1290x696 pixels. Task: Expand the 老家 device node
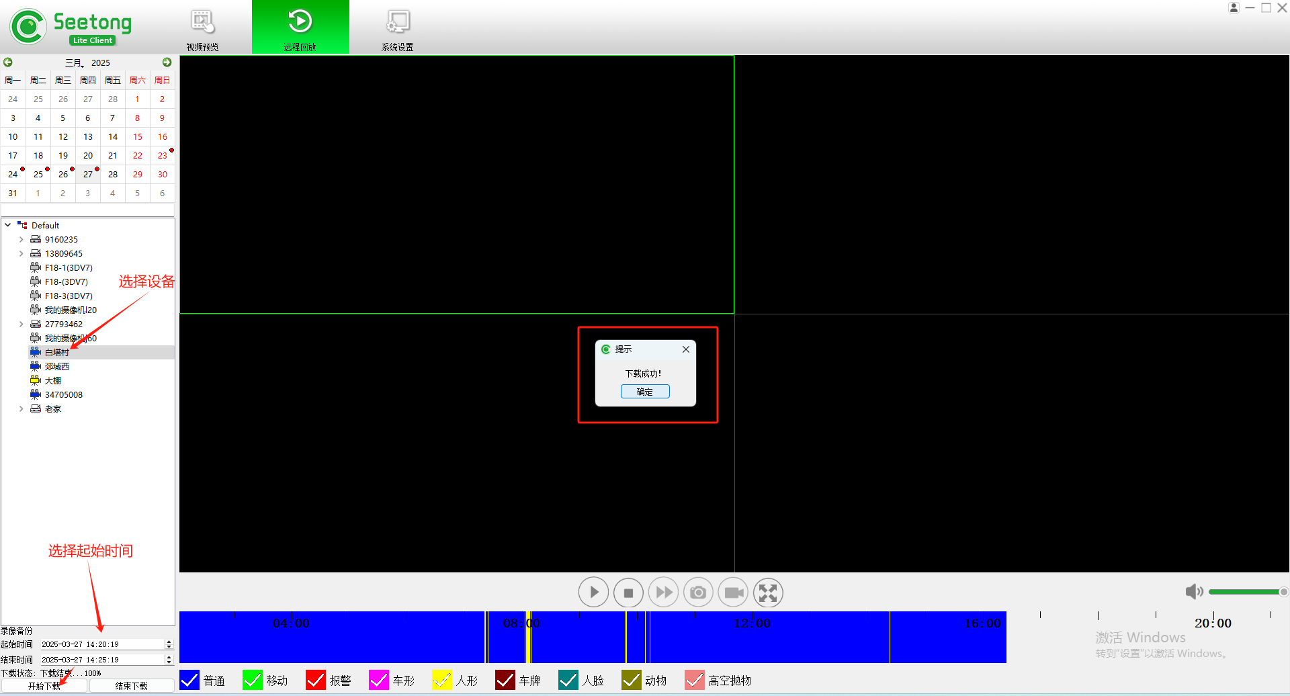(x=21, y=409)
